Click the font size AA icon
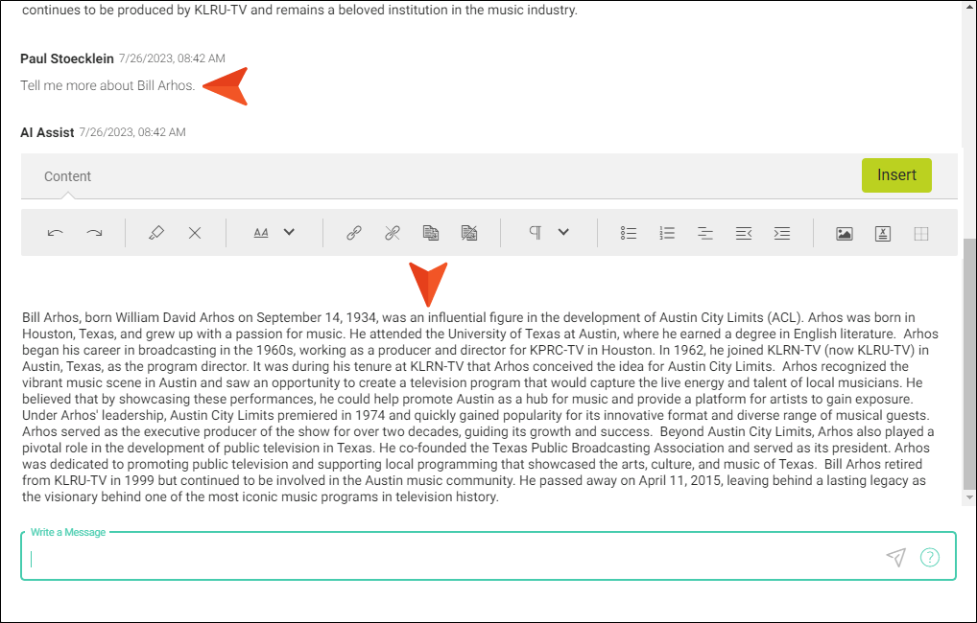The width and height of the screenshot is (977, 623). point(261,233)
